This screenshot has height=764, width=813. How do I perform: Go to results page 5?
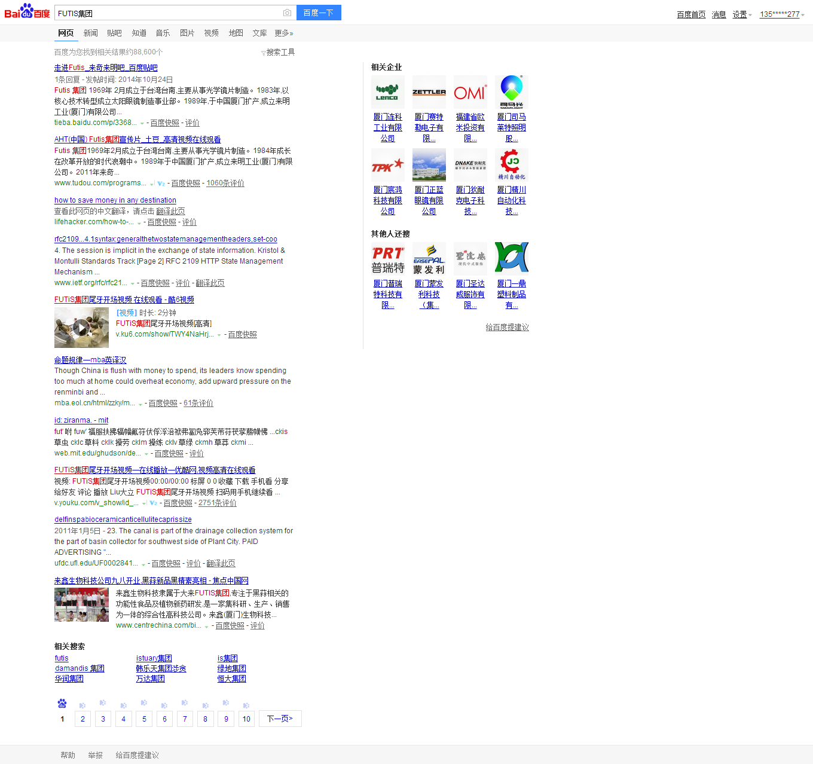pyautogui.click(x=144, y=719)
